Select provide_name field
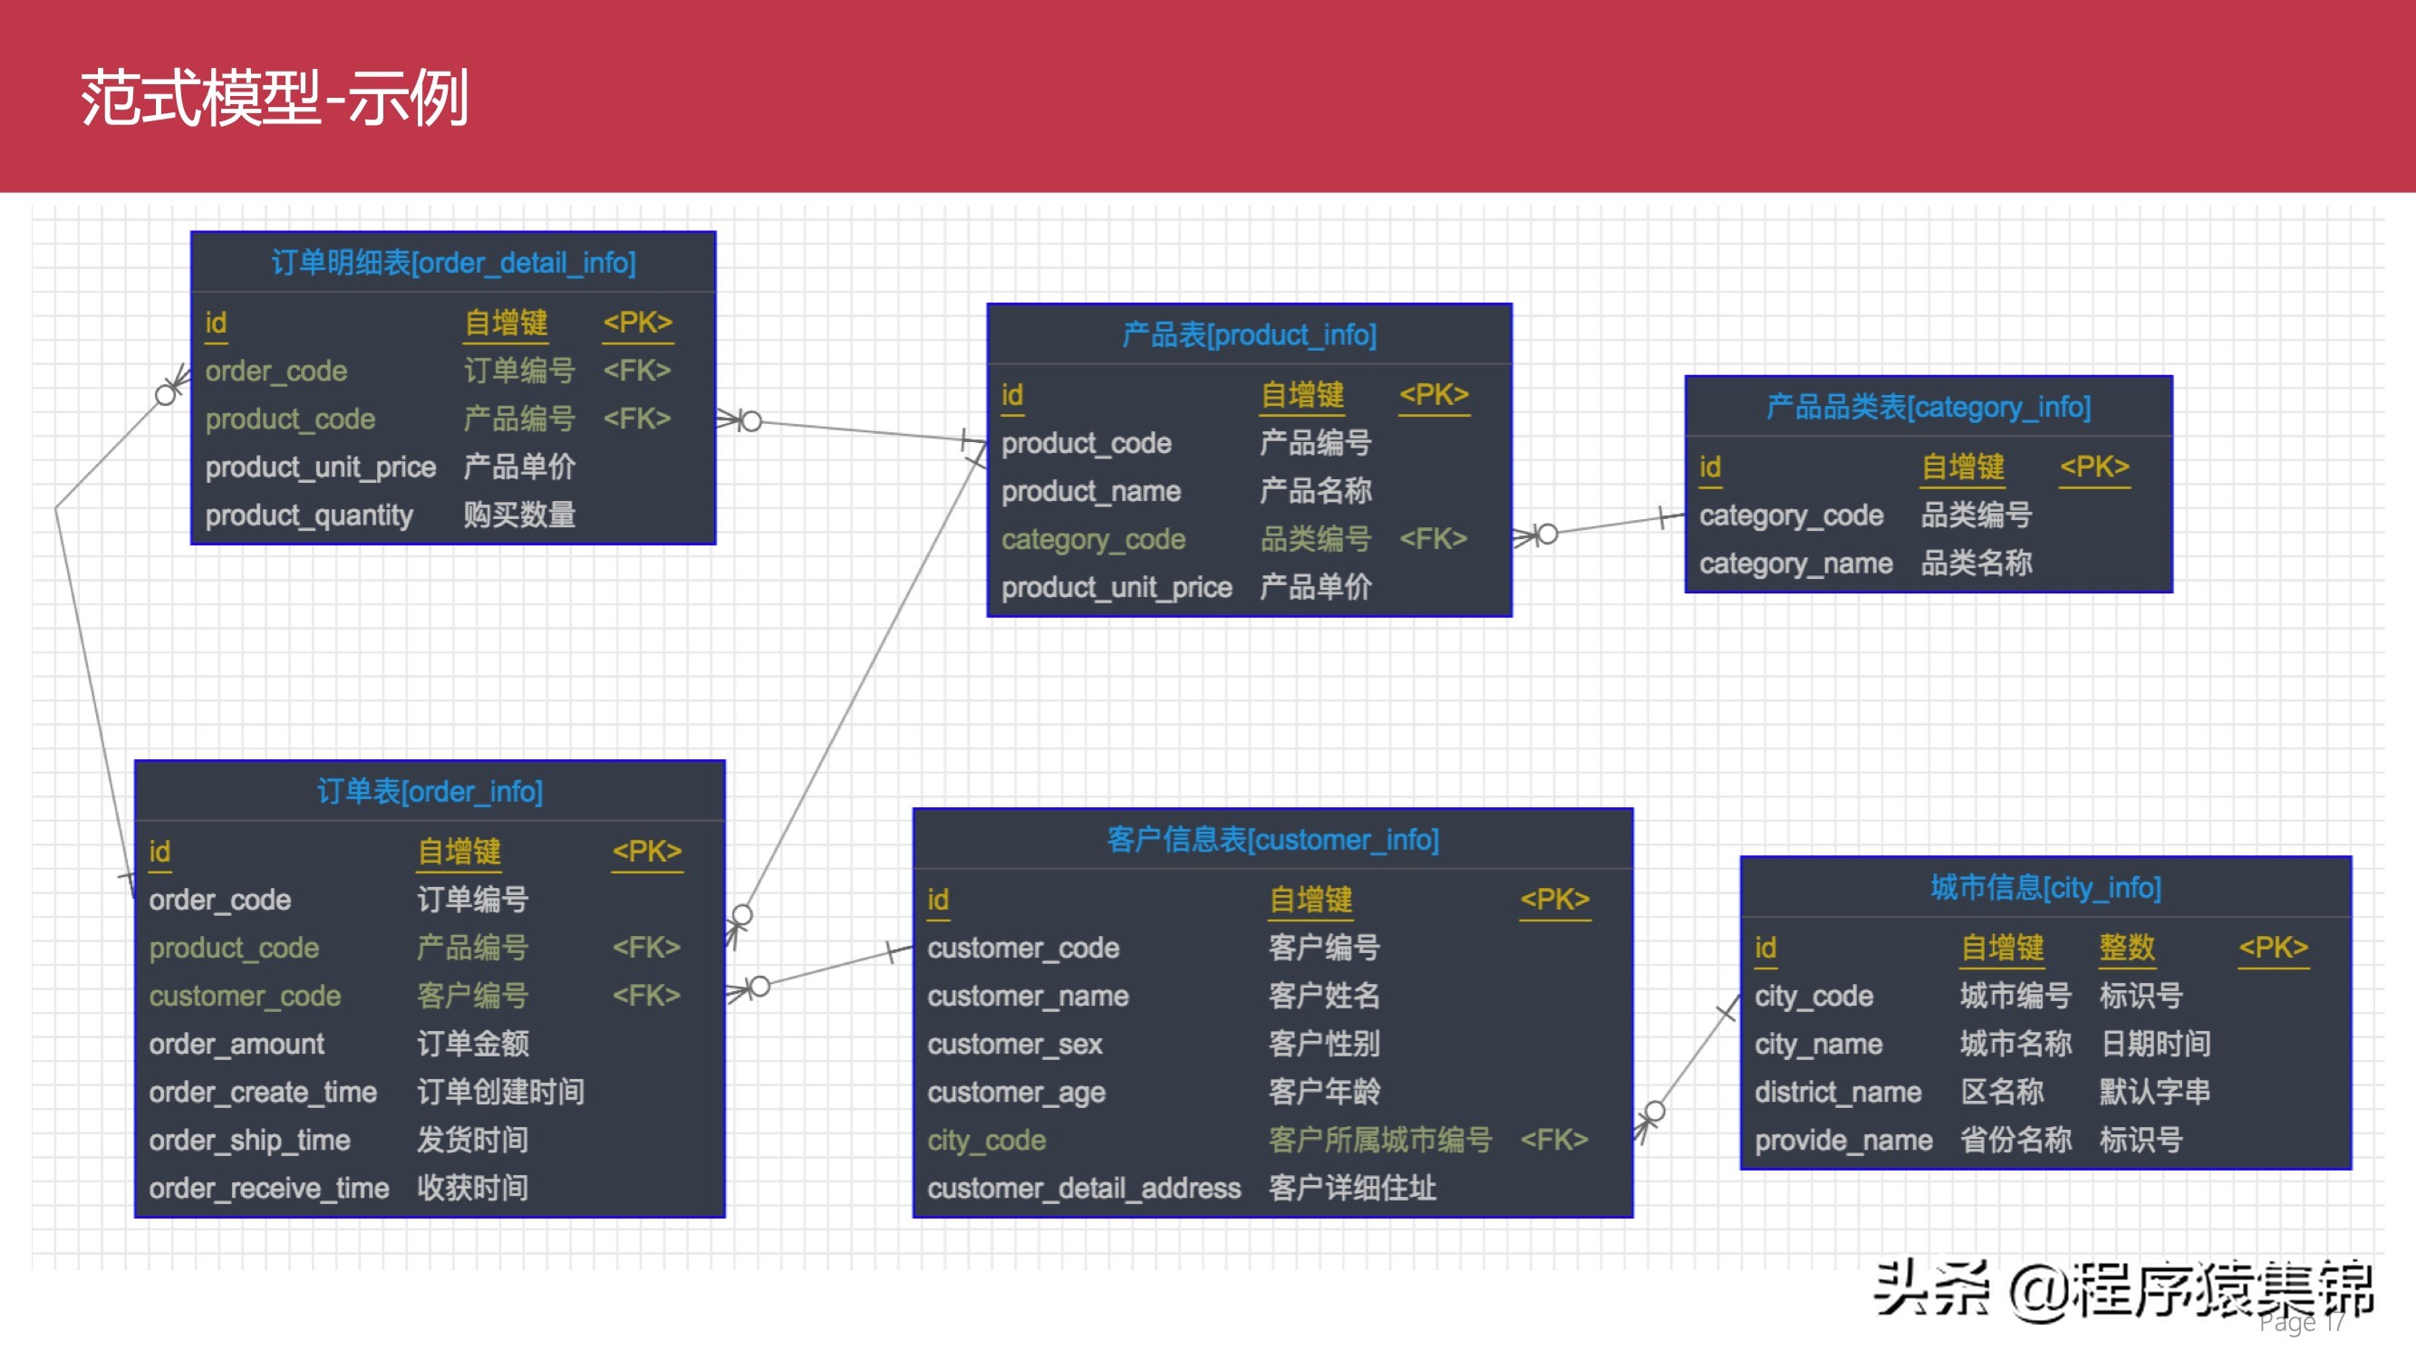 click(1844, 1140)
